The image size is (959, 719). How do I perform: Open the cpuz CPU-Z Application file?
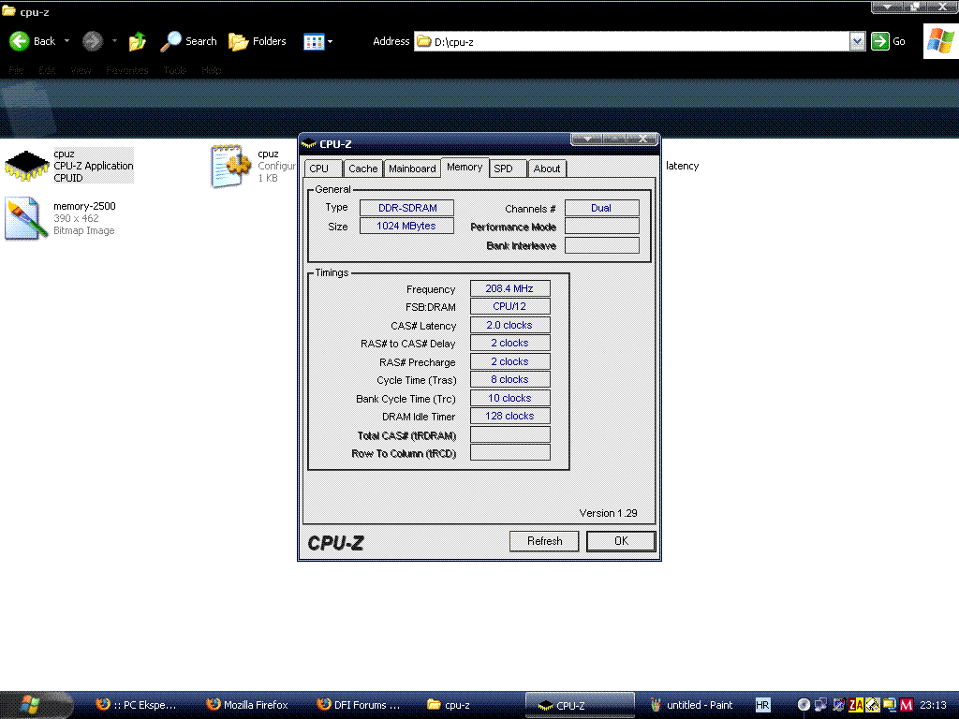(26, 166)
